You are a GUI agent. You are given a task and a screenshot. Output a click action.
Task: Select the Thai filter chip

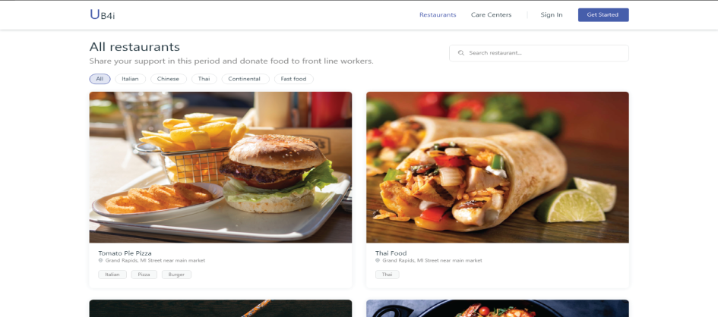[204, 79]
